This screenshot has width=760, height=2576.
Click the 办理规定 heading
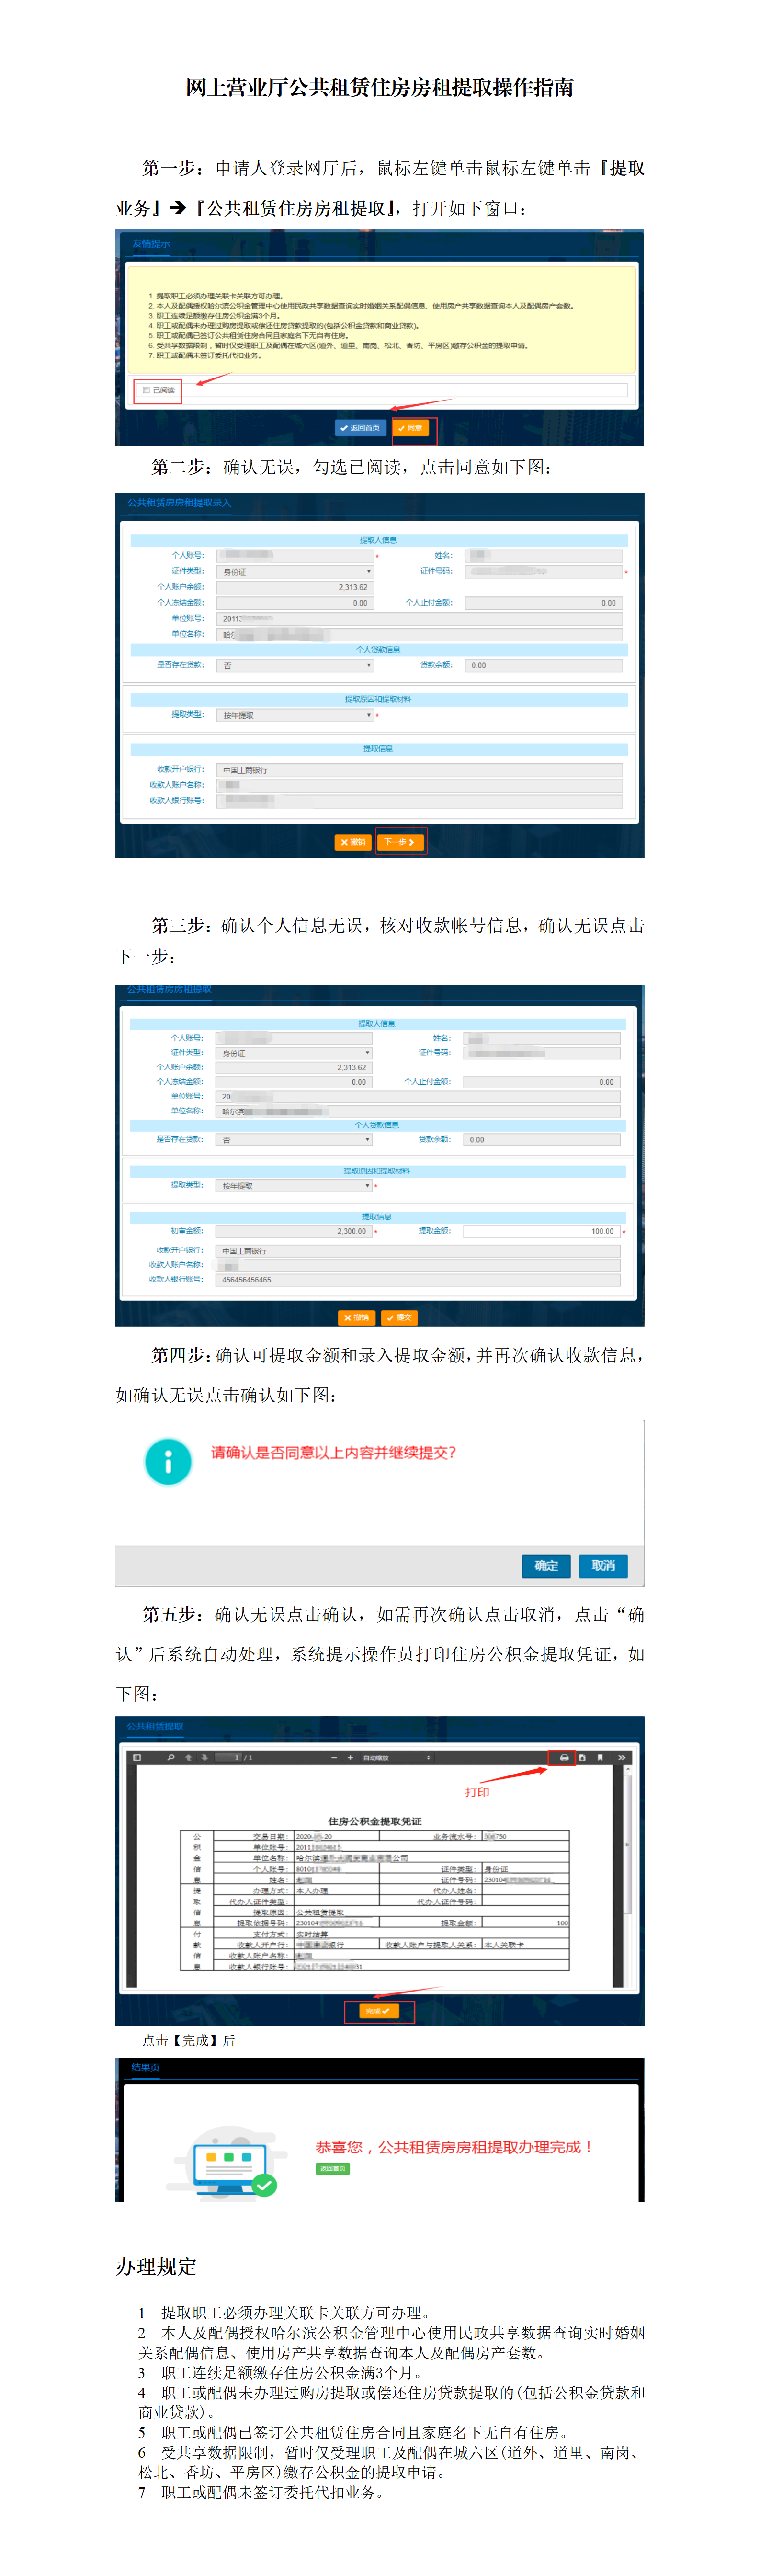coord(156,2266)
